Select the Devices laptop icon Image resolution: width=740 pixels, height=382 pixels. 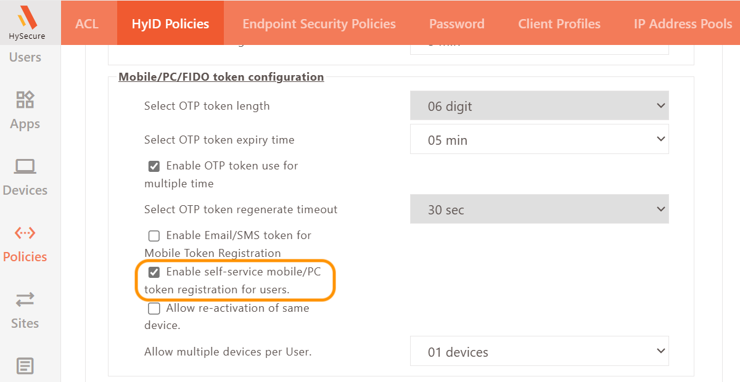(25, 166)
